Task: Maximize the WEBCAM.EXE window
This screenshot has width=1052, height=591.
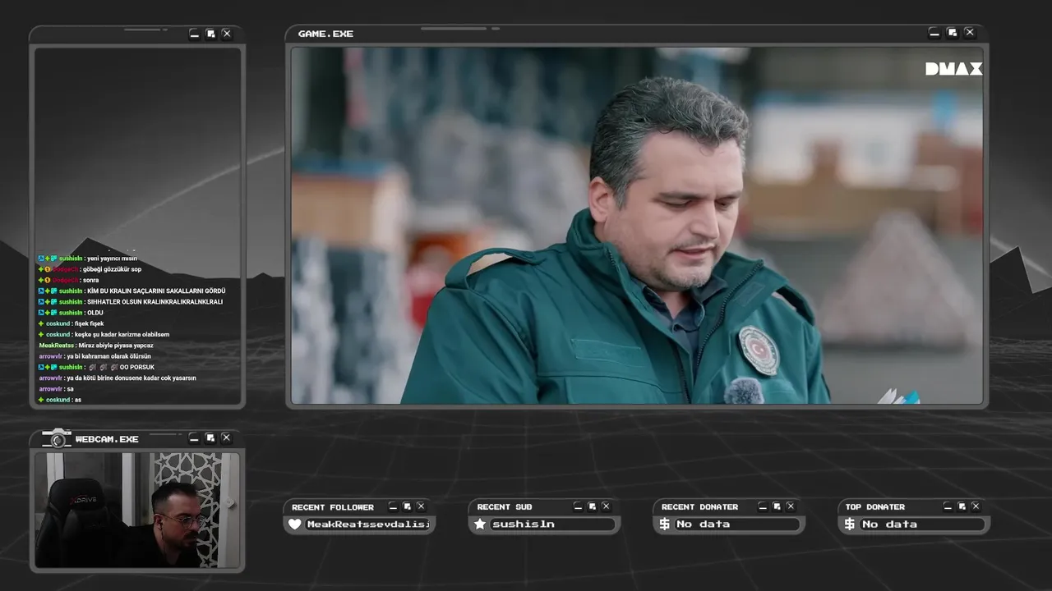Action: pos(210,438)
